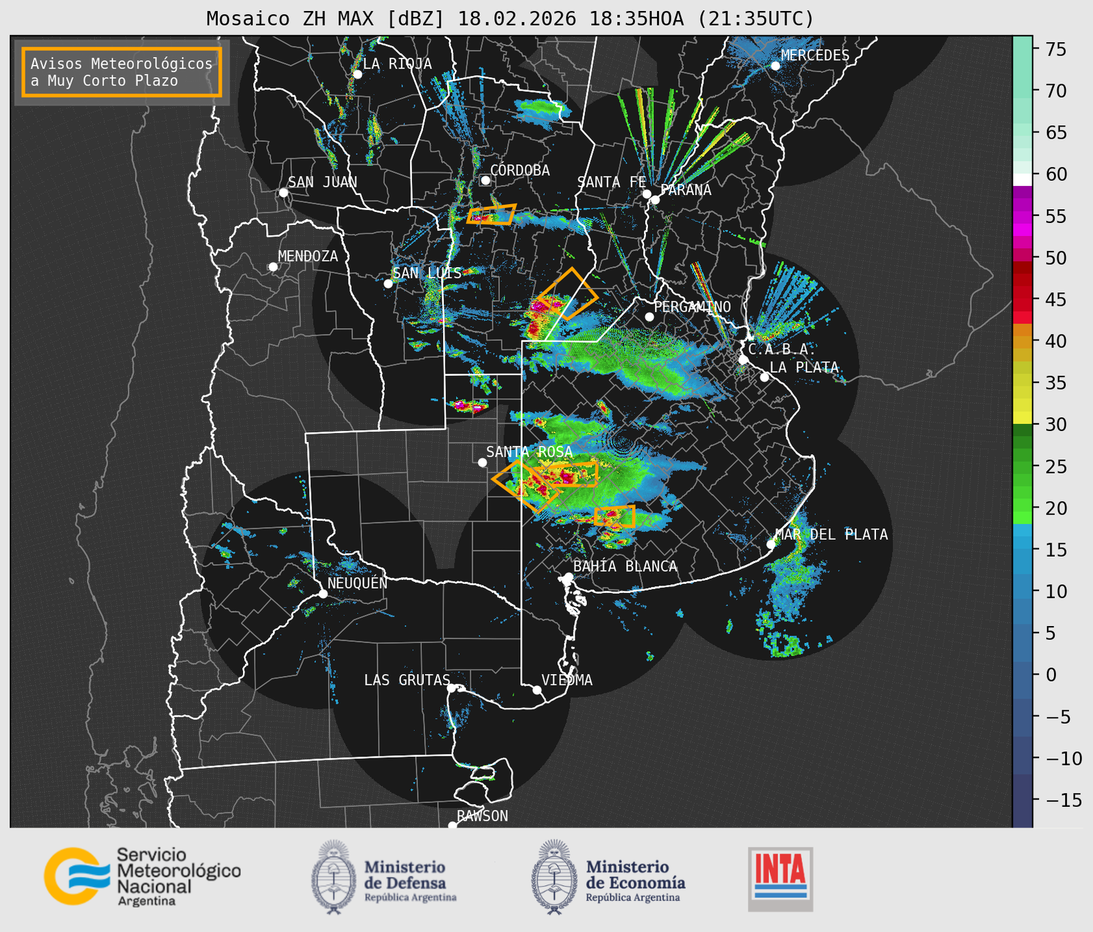Click the Avisos Meteorológicos a Muy Corto Plazo legend box
1093x932 pixels.
122,72
